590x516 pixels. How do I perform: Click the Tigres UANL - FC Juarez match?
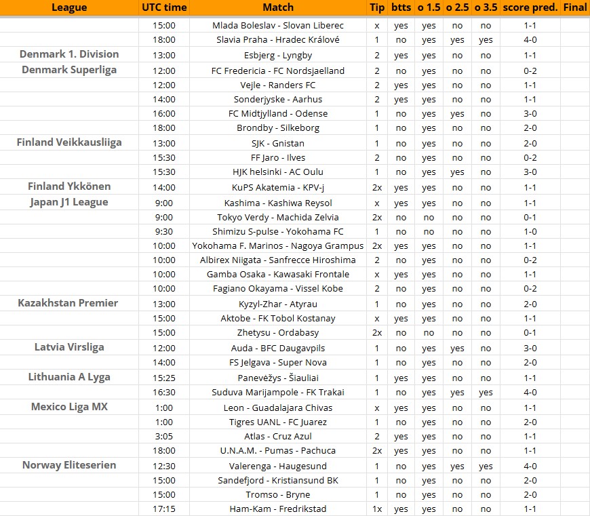pos(278,422)
